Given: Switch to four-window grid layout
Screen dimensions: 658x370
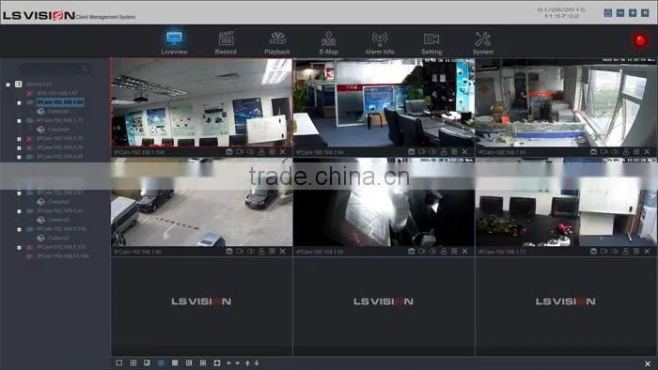Looking at the screenshot, I should (133, 362).
